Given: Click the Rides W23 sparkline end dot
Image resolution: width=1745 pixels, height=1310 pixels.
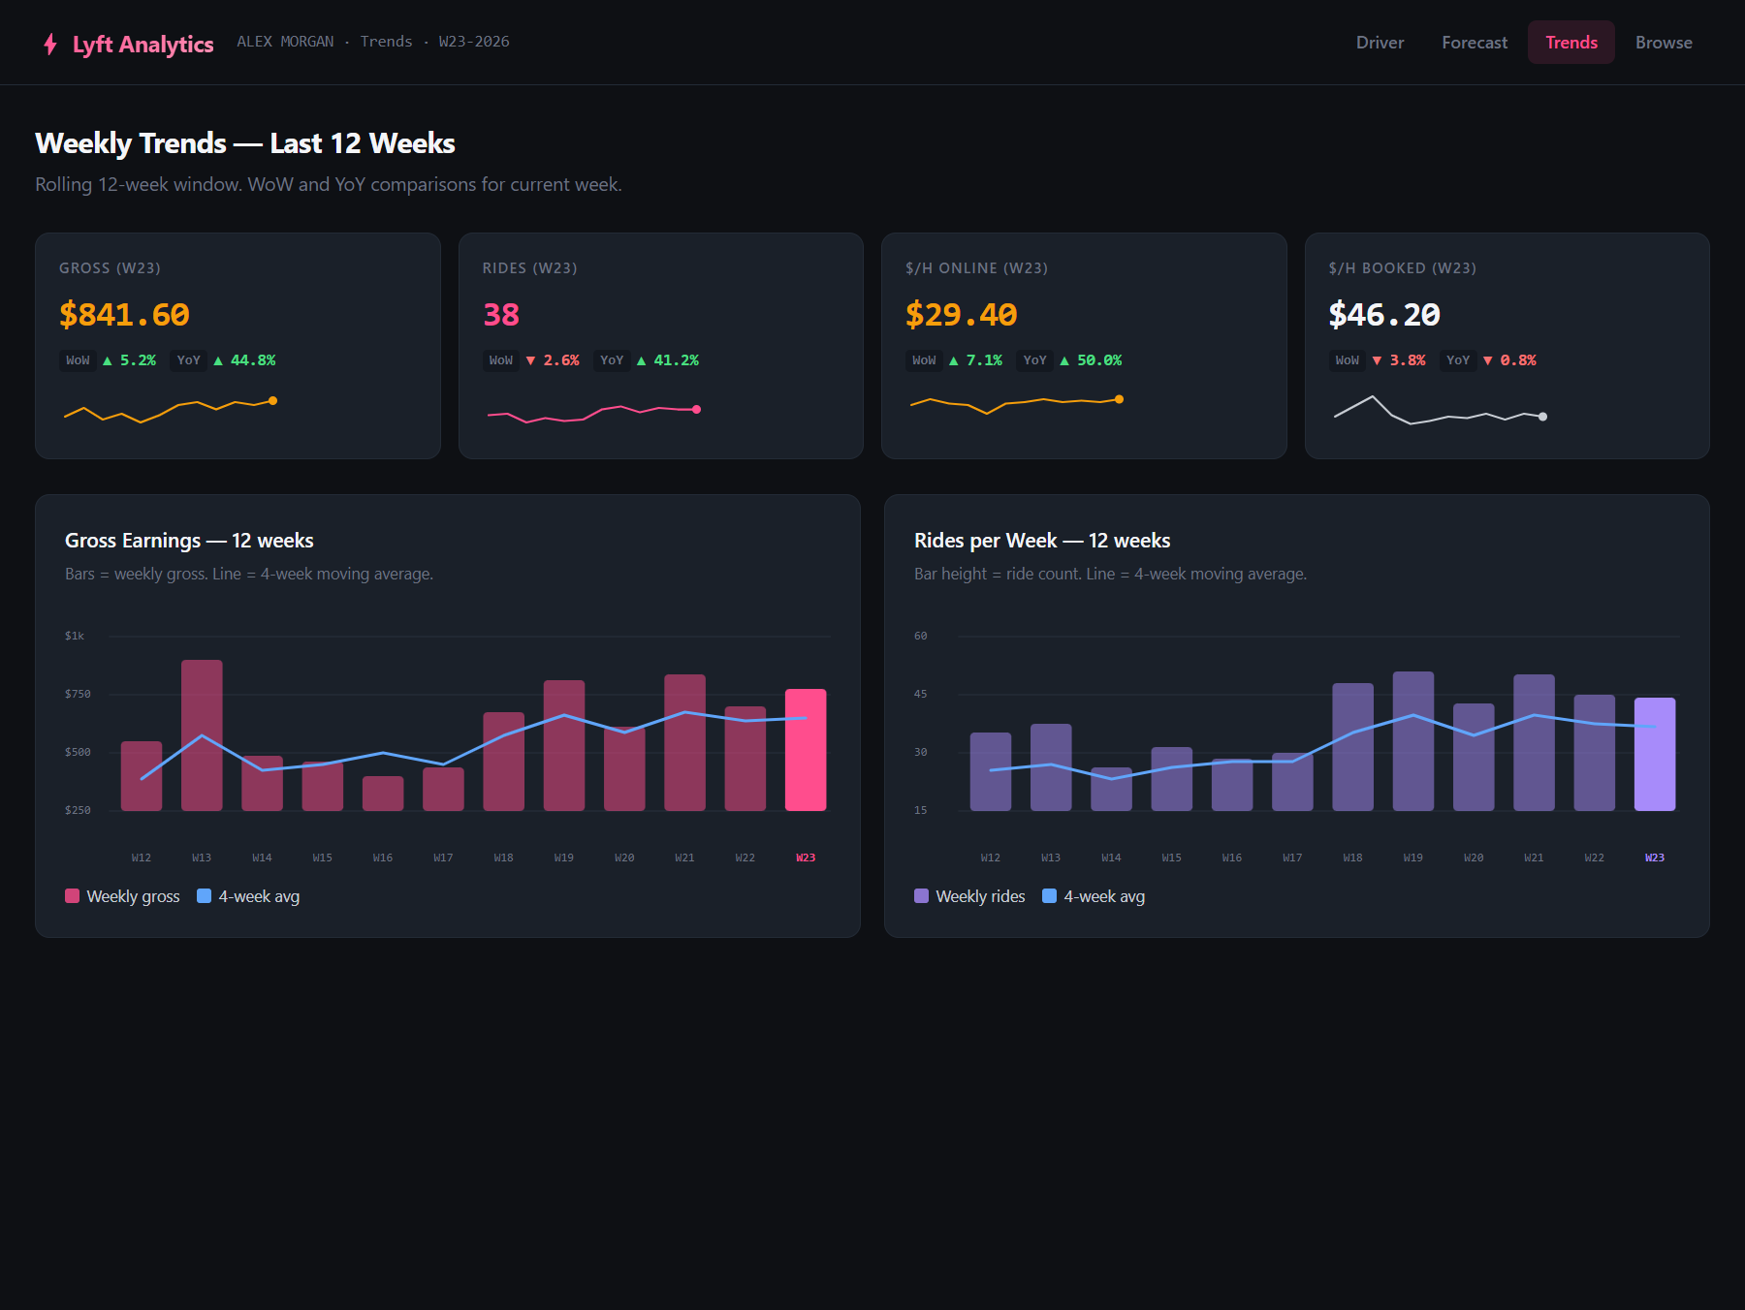Looking at the screenshot, I should pos(696,409).
